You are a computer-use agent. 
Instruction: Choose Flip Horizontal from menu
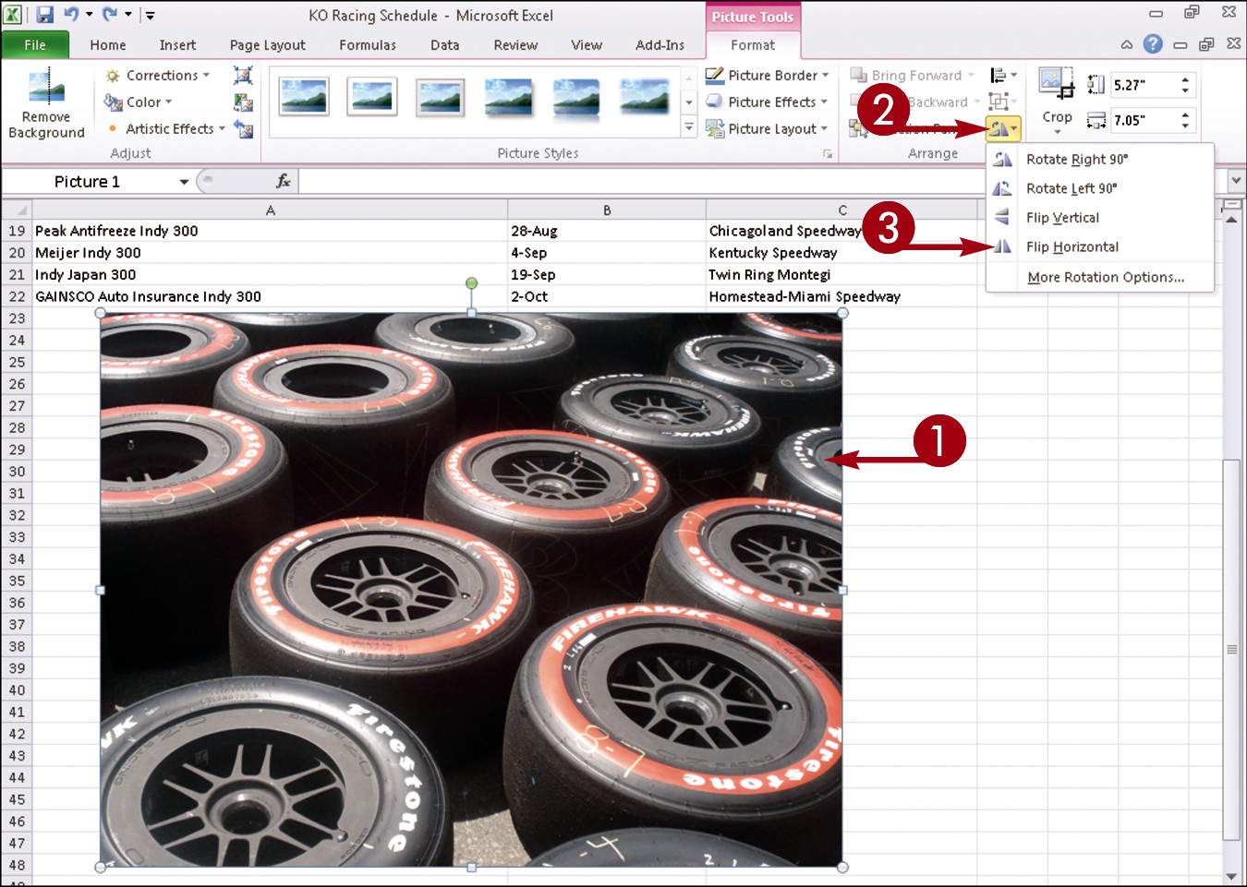click(1100, 247)
